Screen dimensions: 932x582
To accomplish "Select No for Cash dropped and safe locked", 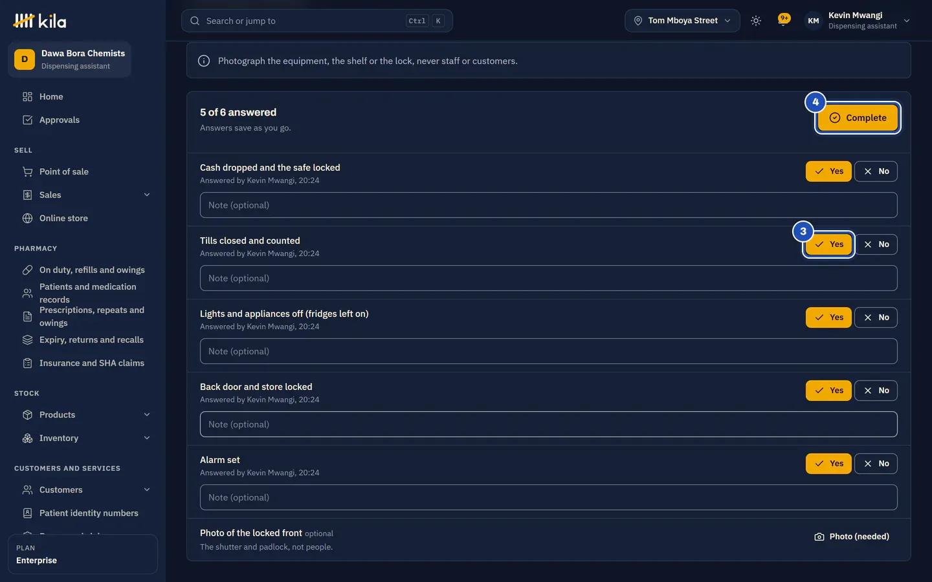I will pyautogui.click(x=876, y=171).
